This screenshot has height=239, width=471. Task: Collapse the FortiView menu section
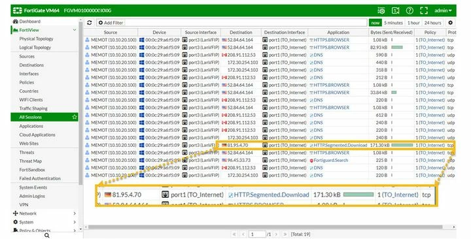[75, 30]
